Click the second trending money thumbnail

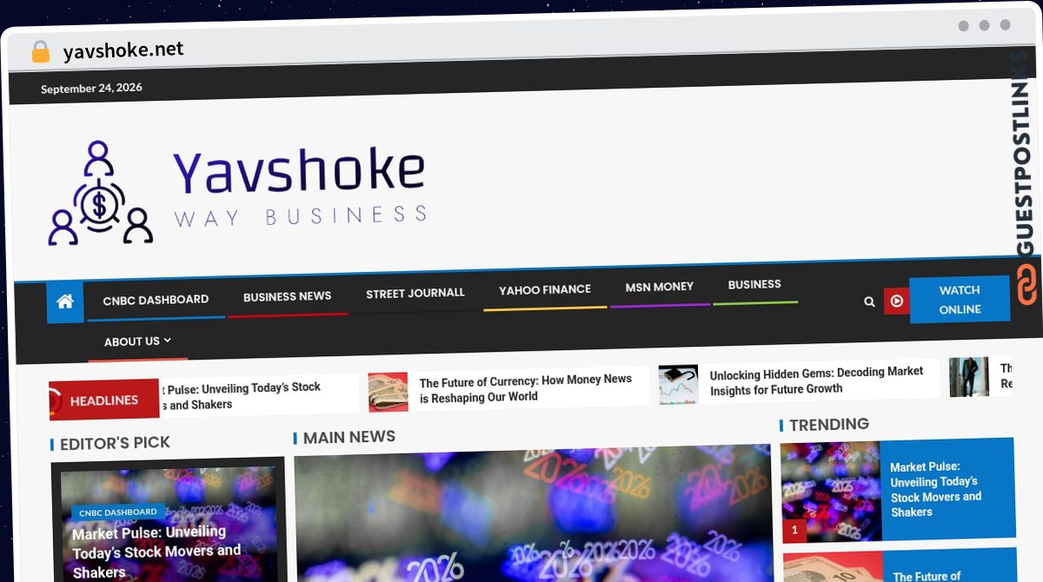tap(833, 568)
